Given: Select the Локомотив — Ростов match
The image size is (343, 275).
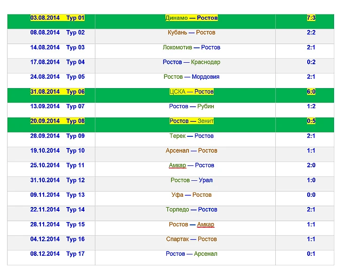Looking at the screenshot, I should pyautogui.click(x=191, y=47).
